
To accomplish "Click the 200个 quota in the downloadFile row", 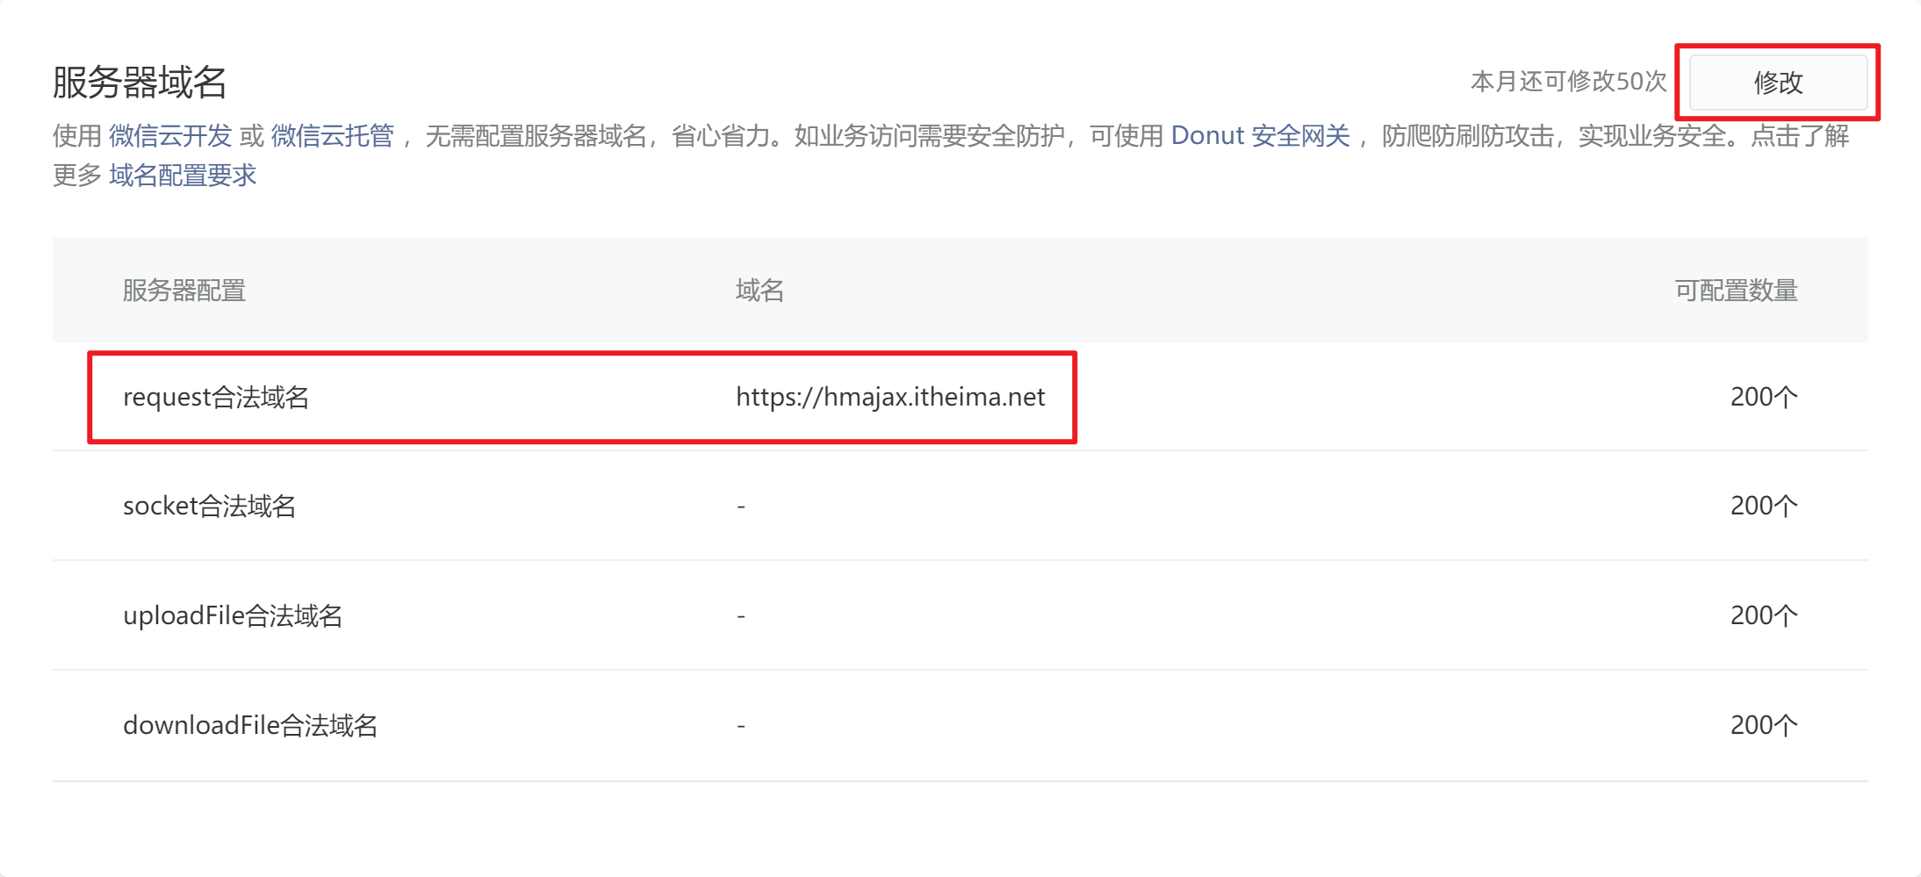I will [x=1763, y=726].
